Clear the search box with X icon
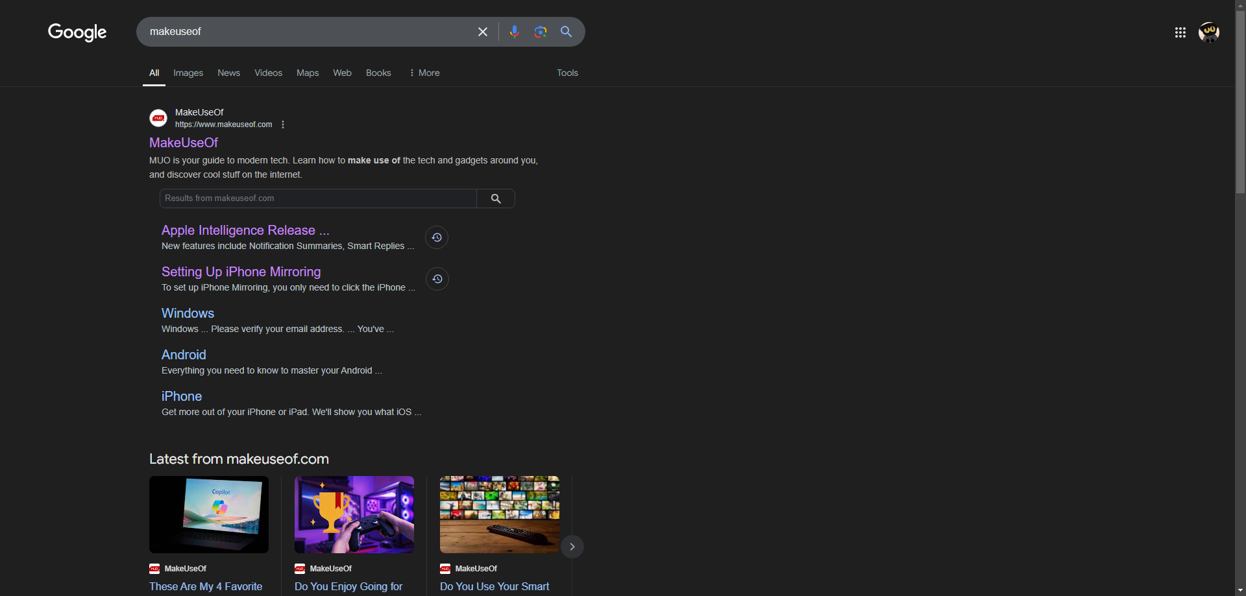The image size is (1246, 596). 483,32
